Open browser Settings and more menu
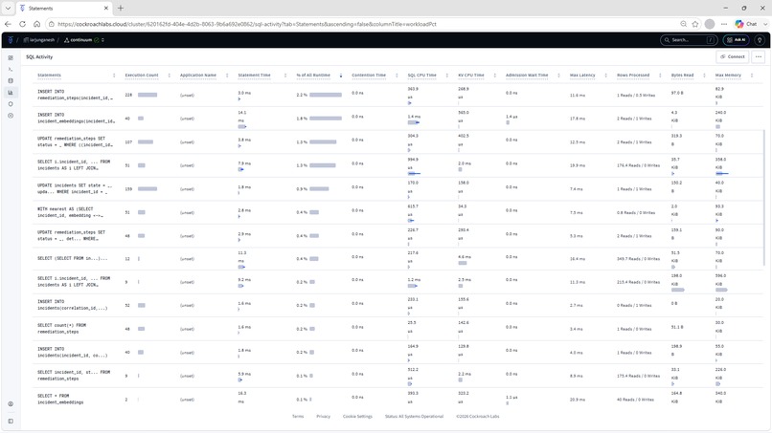Screen dimensions: 772x433 (x=724, y=24)
